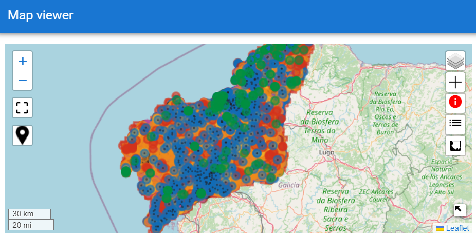Click the Lugo city label on map

(x=326, y=152)
